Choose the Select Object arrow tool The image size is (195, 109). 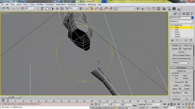(x=38, y=8)
